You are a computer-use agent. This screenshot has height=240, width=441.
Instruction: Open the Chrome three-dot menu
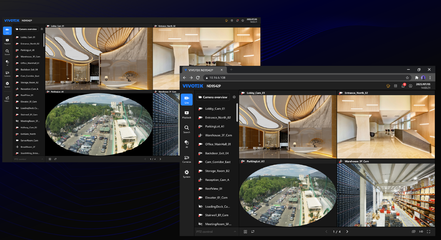430,78
